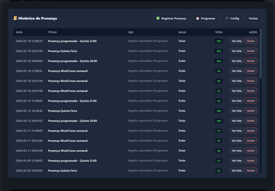Open Ver Lista for 2026-03-05 21:00:03 entry
Screen dimensions: 275x191
[237, 161]
